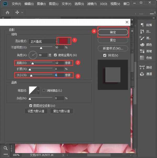Open the Image (图像) menu
Screen dimensions: 157x158
tap(41, 4)
